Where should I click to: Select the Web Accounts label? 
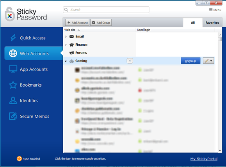click(34, 53)
